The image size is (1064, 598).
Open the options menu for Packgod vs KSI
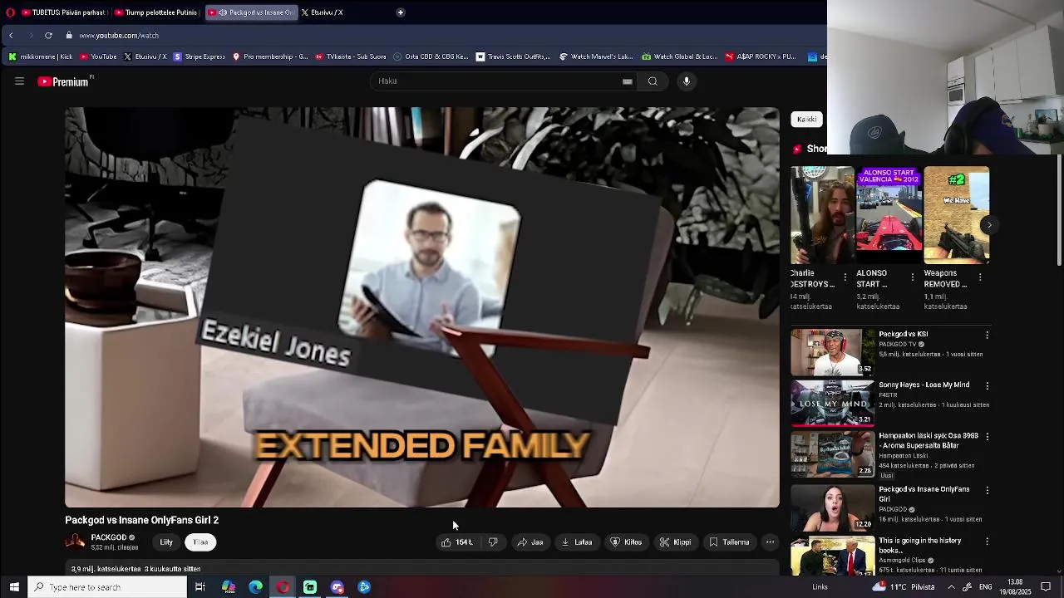987,335
